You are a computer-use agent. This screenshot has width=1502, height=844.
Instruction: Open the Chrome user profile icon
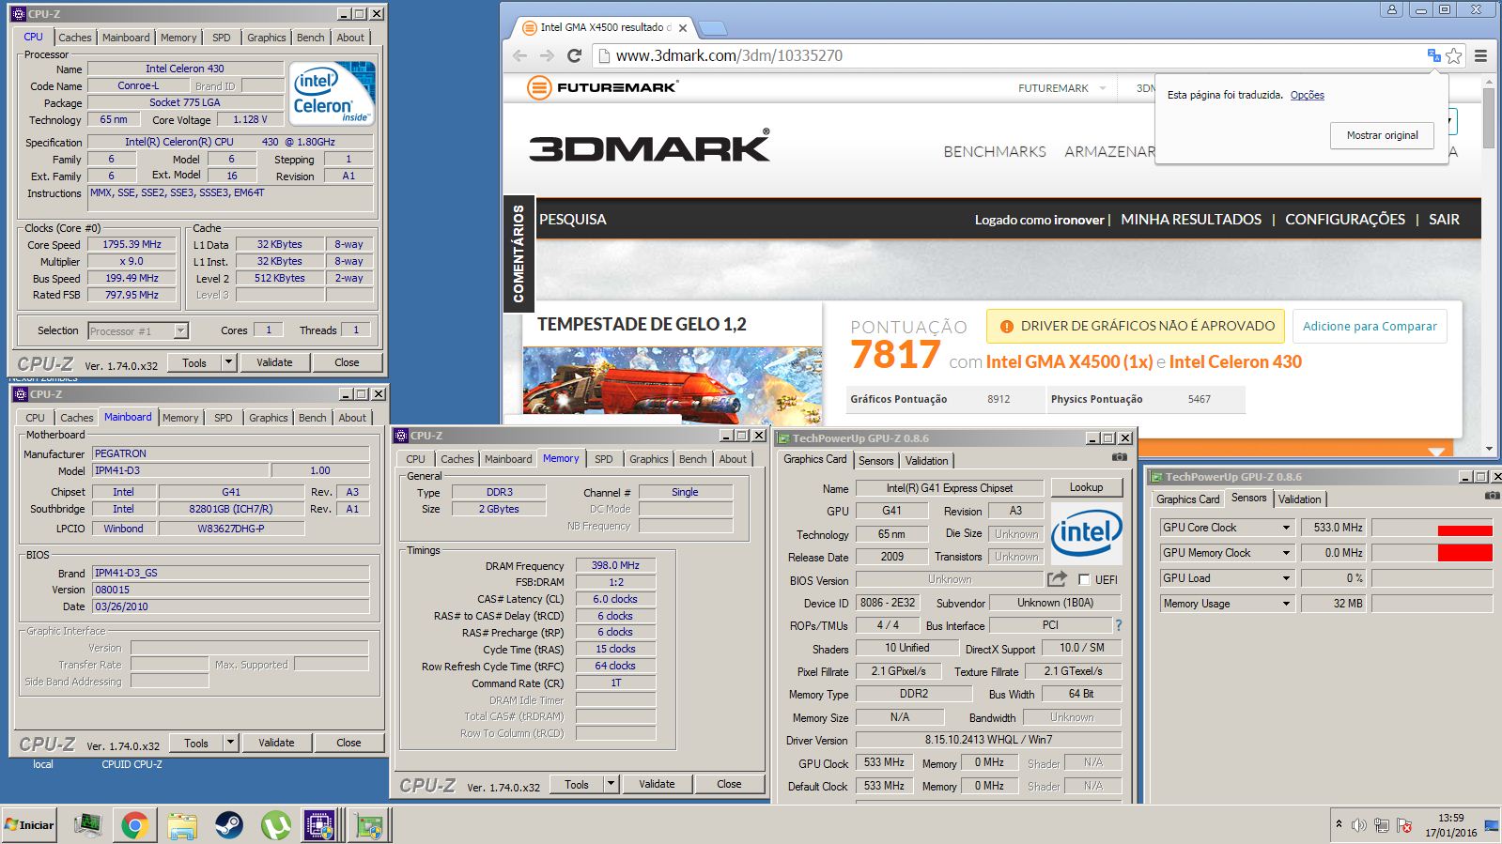[1391, 9]
